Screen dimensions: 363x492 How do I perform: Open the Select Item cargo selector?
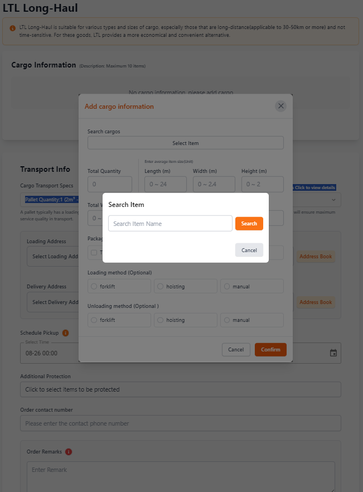186,143
